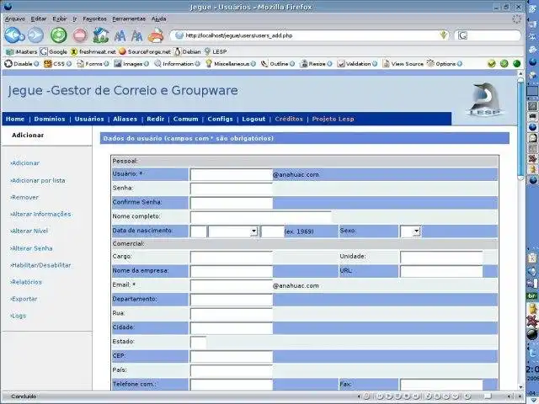Click Logout in navigation bar
The height and width of the screenshot is (404, 539).
click(253, 119)
